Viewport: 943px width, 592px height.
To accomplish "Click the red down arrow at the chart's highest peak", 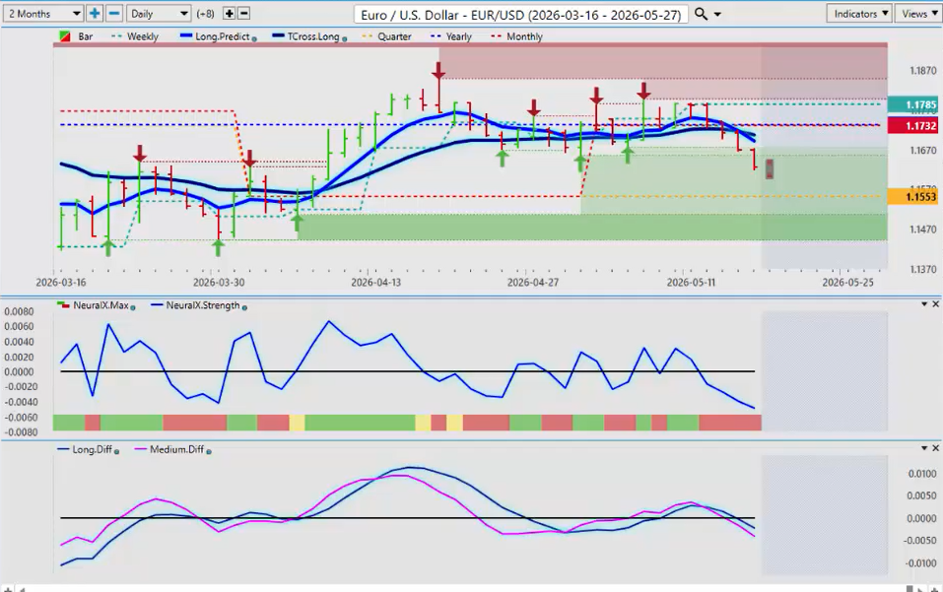I will 438,71.
